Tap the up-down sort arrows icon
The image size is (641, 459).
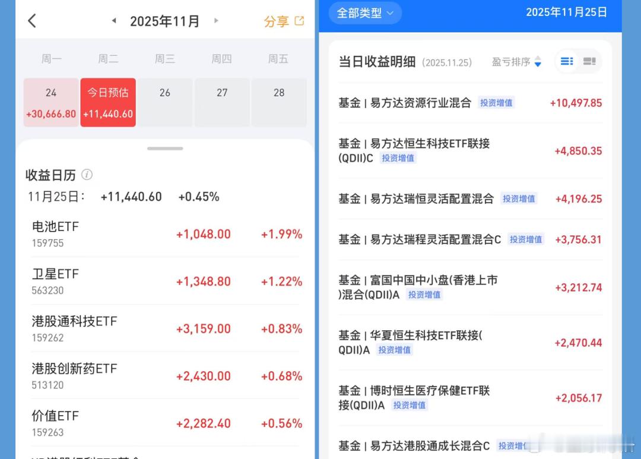tap(538, 62)
